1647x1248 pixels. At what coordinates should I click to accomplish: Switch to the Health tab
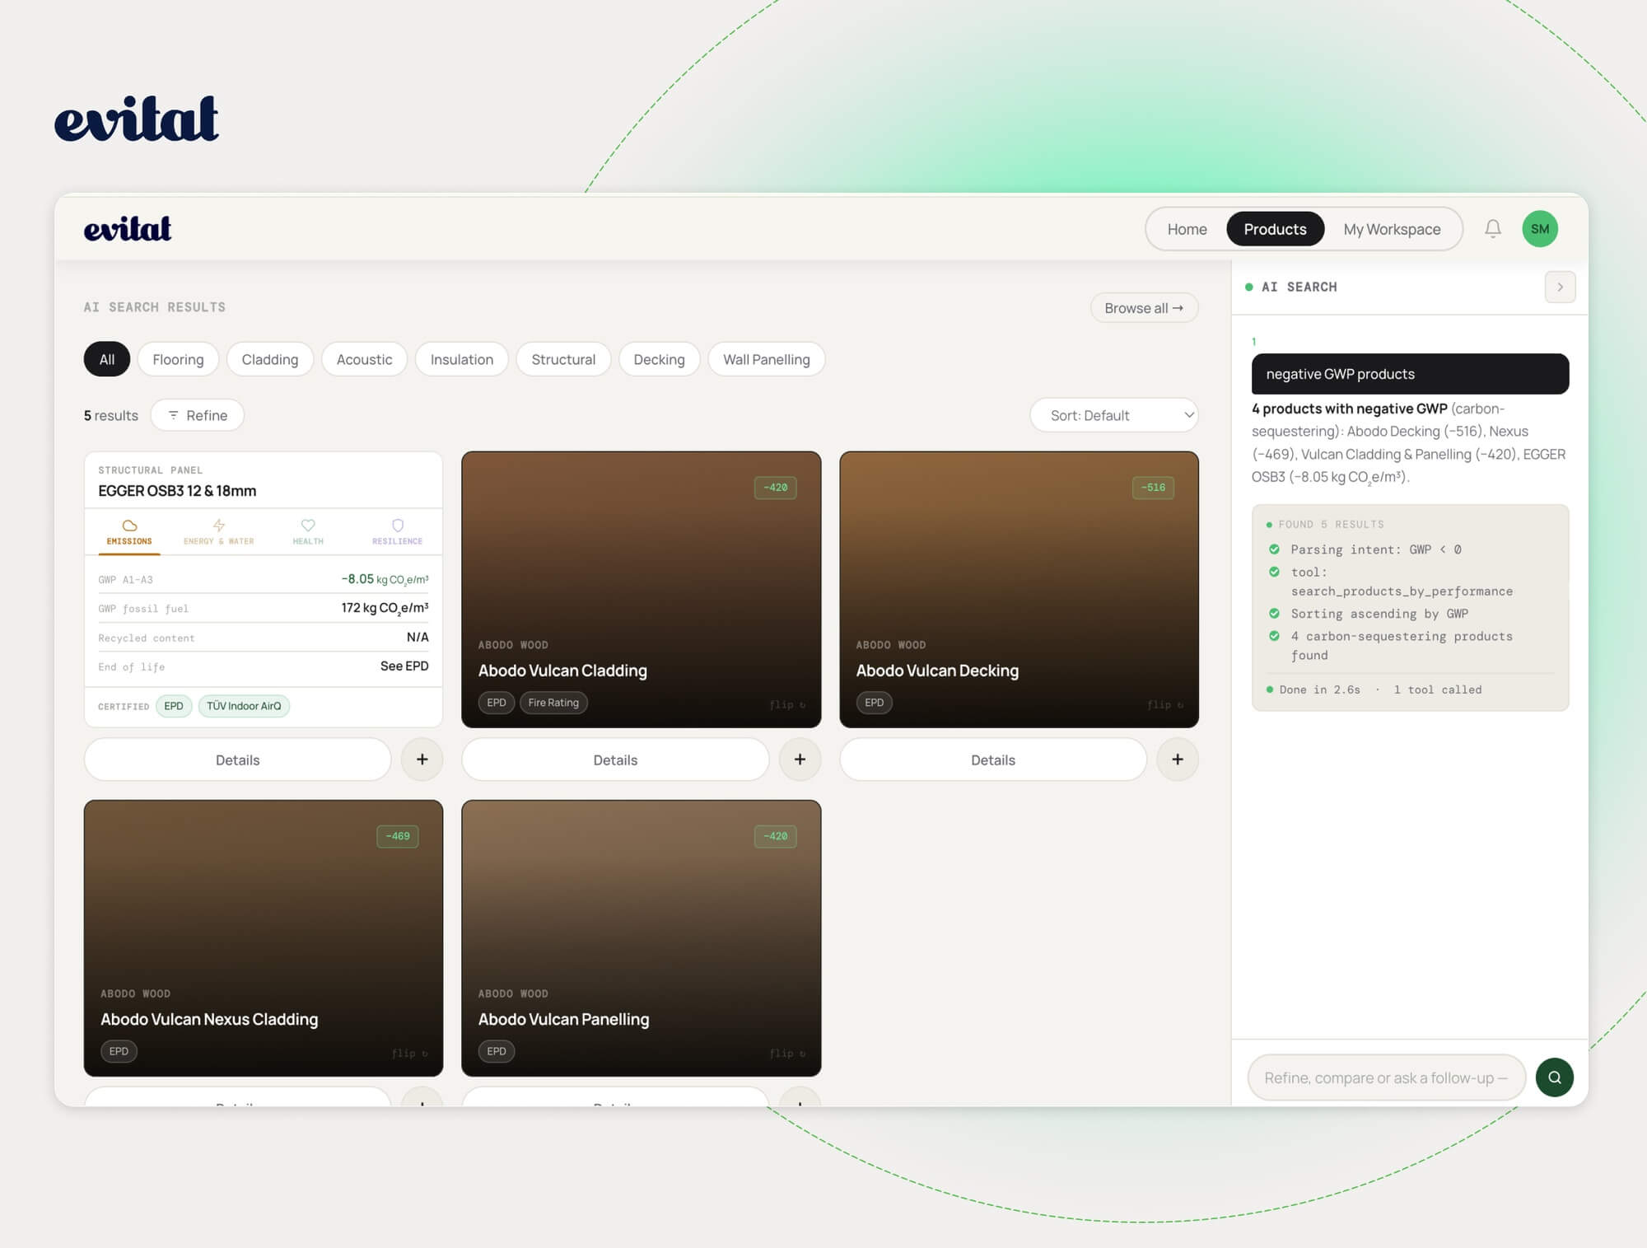pos(308,532)
